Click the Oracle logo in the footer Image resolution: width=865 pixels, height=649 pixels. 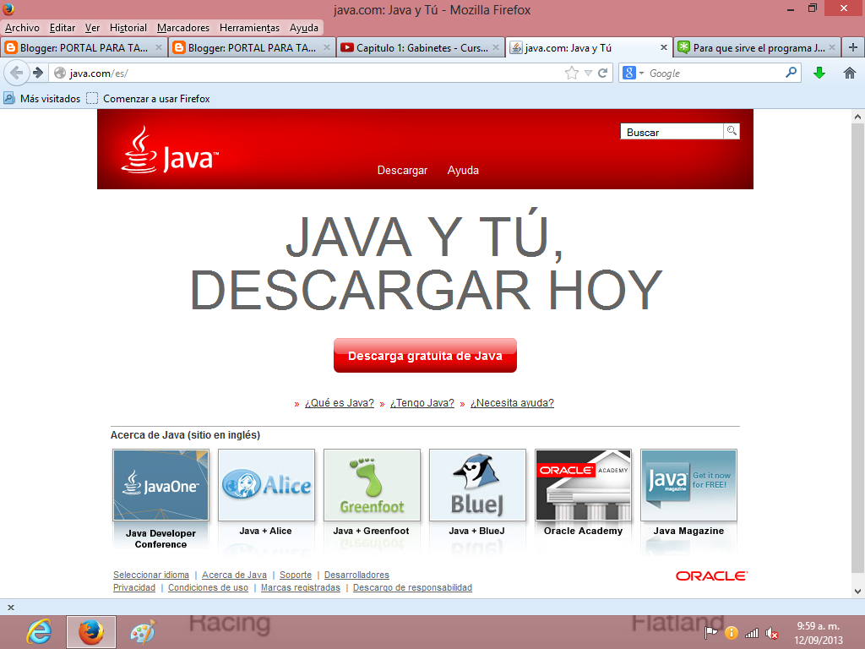(x=710, y=575)
